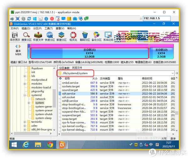This screenshot has height=158, width=188.
Task: Open the File (文件) menu
Action: (x=15, y=29)
